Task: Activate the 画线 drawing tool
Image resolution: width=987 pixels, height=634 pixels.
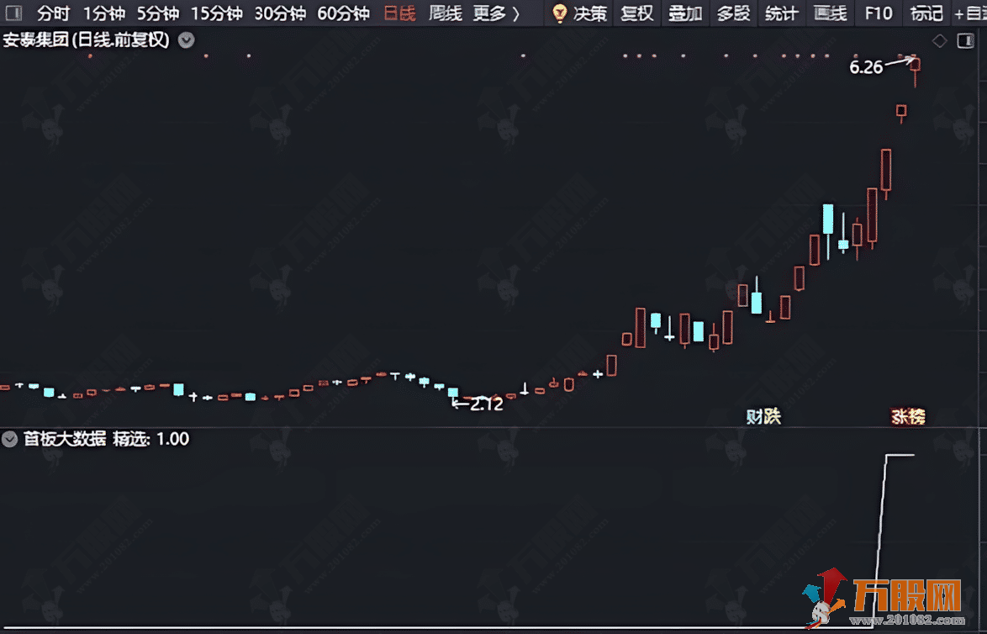Action: point(829,13)
